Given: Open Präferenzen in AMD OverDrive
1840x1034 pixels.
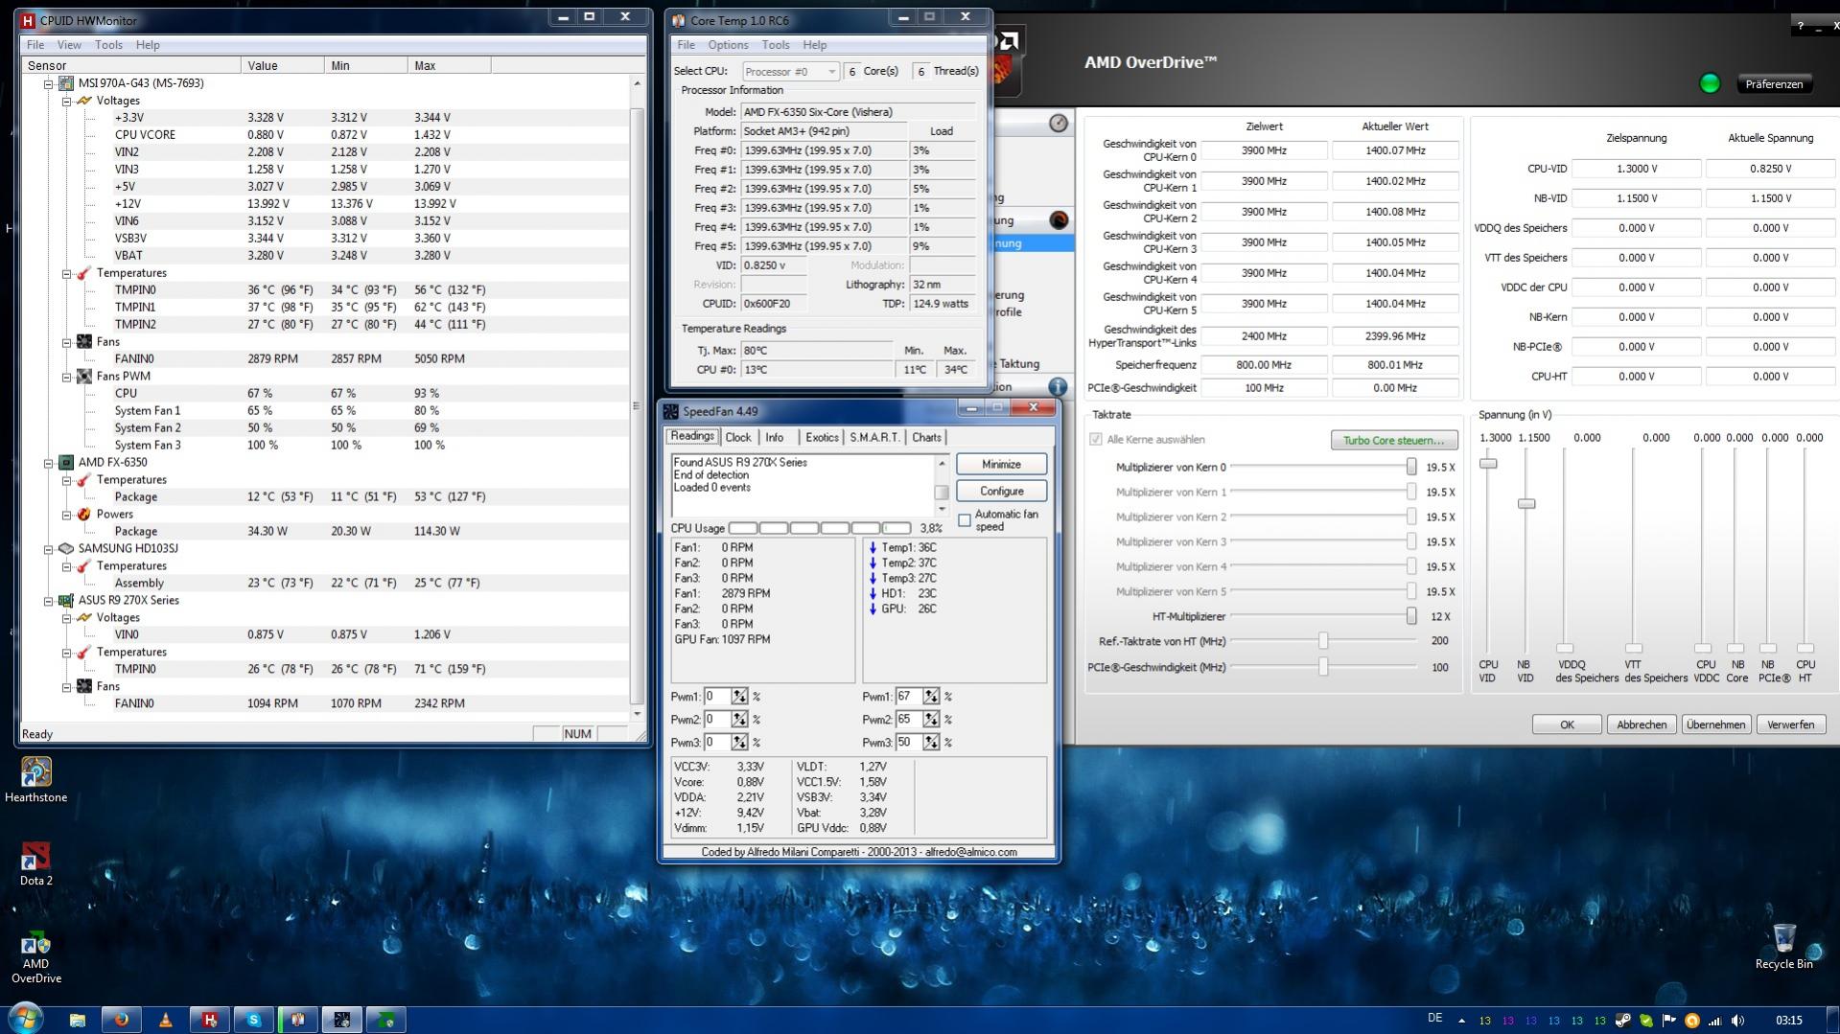Looking at the screenshot, I should pyautogui.click(x=1774, y=84).
